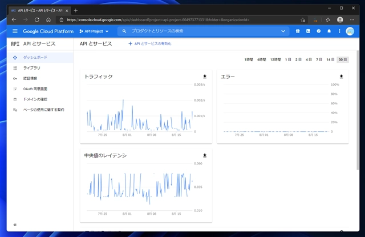Open ページの使用に関する契約 in the sidebar

(40, 110)
